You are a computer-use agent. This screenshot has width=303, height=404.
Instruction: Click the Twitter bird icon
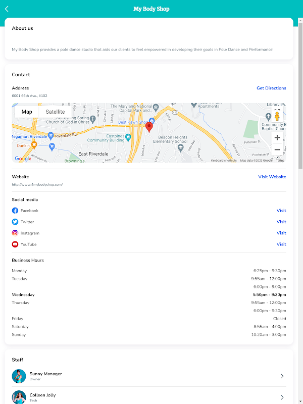click(x=15, y=222)
